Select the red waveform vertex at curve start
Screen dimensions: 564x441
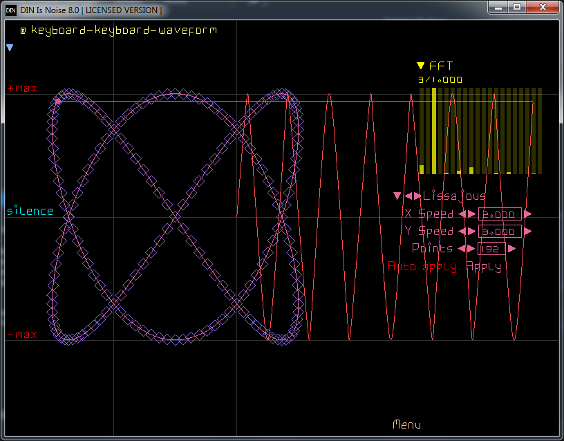coord(58,102)
